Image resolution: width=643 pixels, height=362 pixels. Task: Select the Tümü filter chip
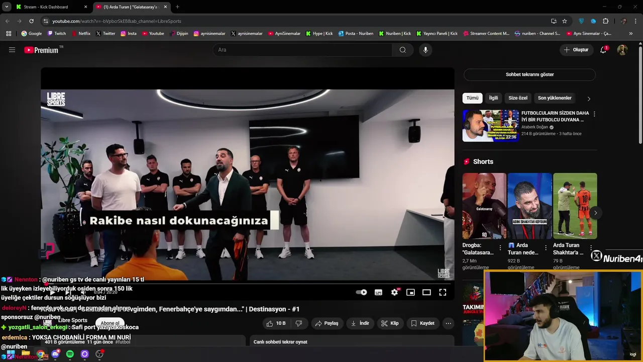click(473, 98)
